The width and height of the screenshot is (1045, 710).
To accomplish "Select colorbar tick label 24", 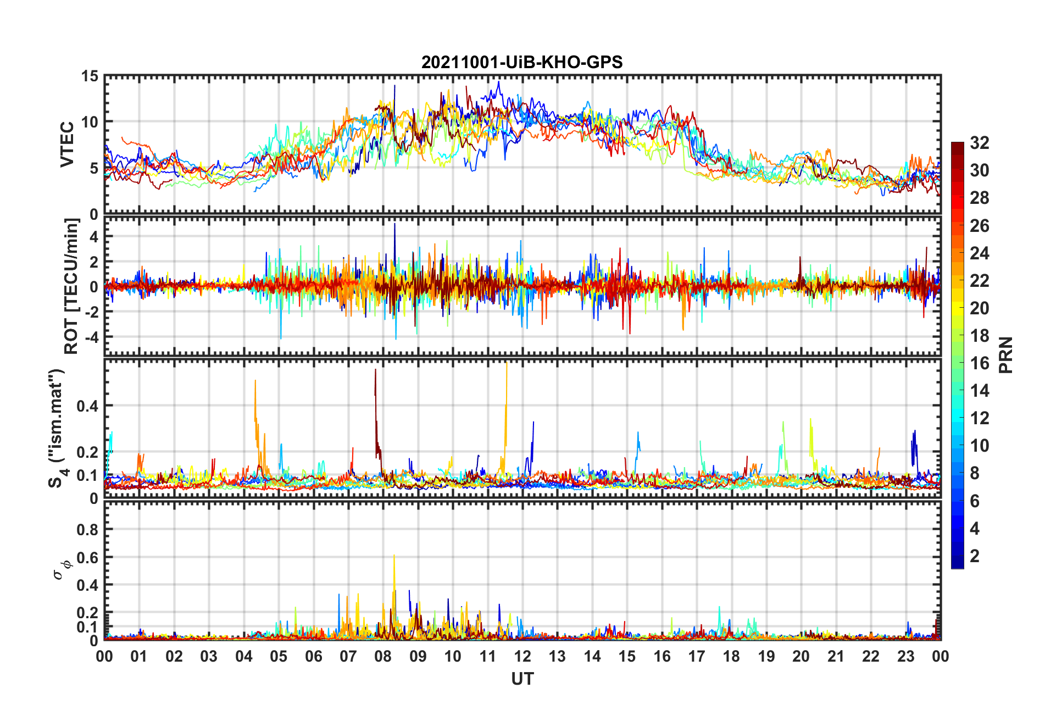I will [980, 253].
